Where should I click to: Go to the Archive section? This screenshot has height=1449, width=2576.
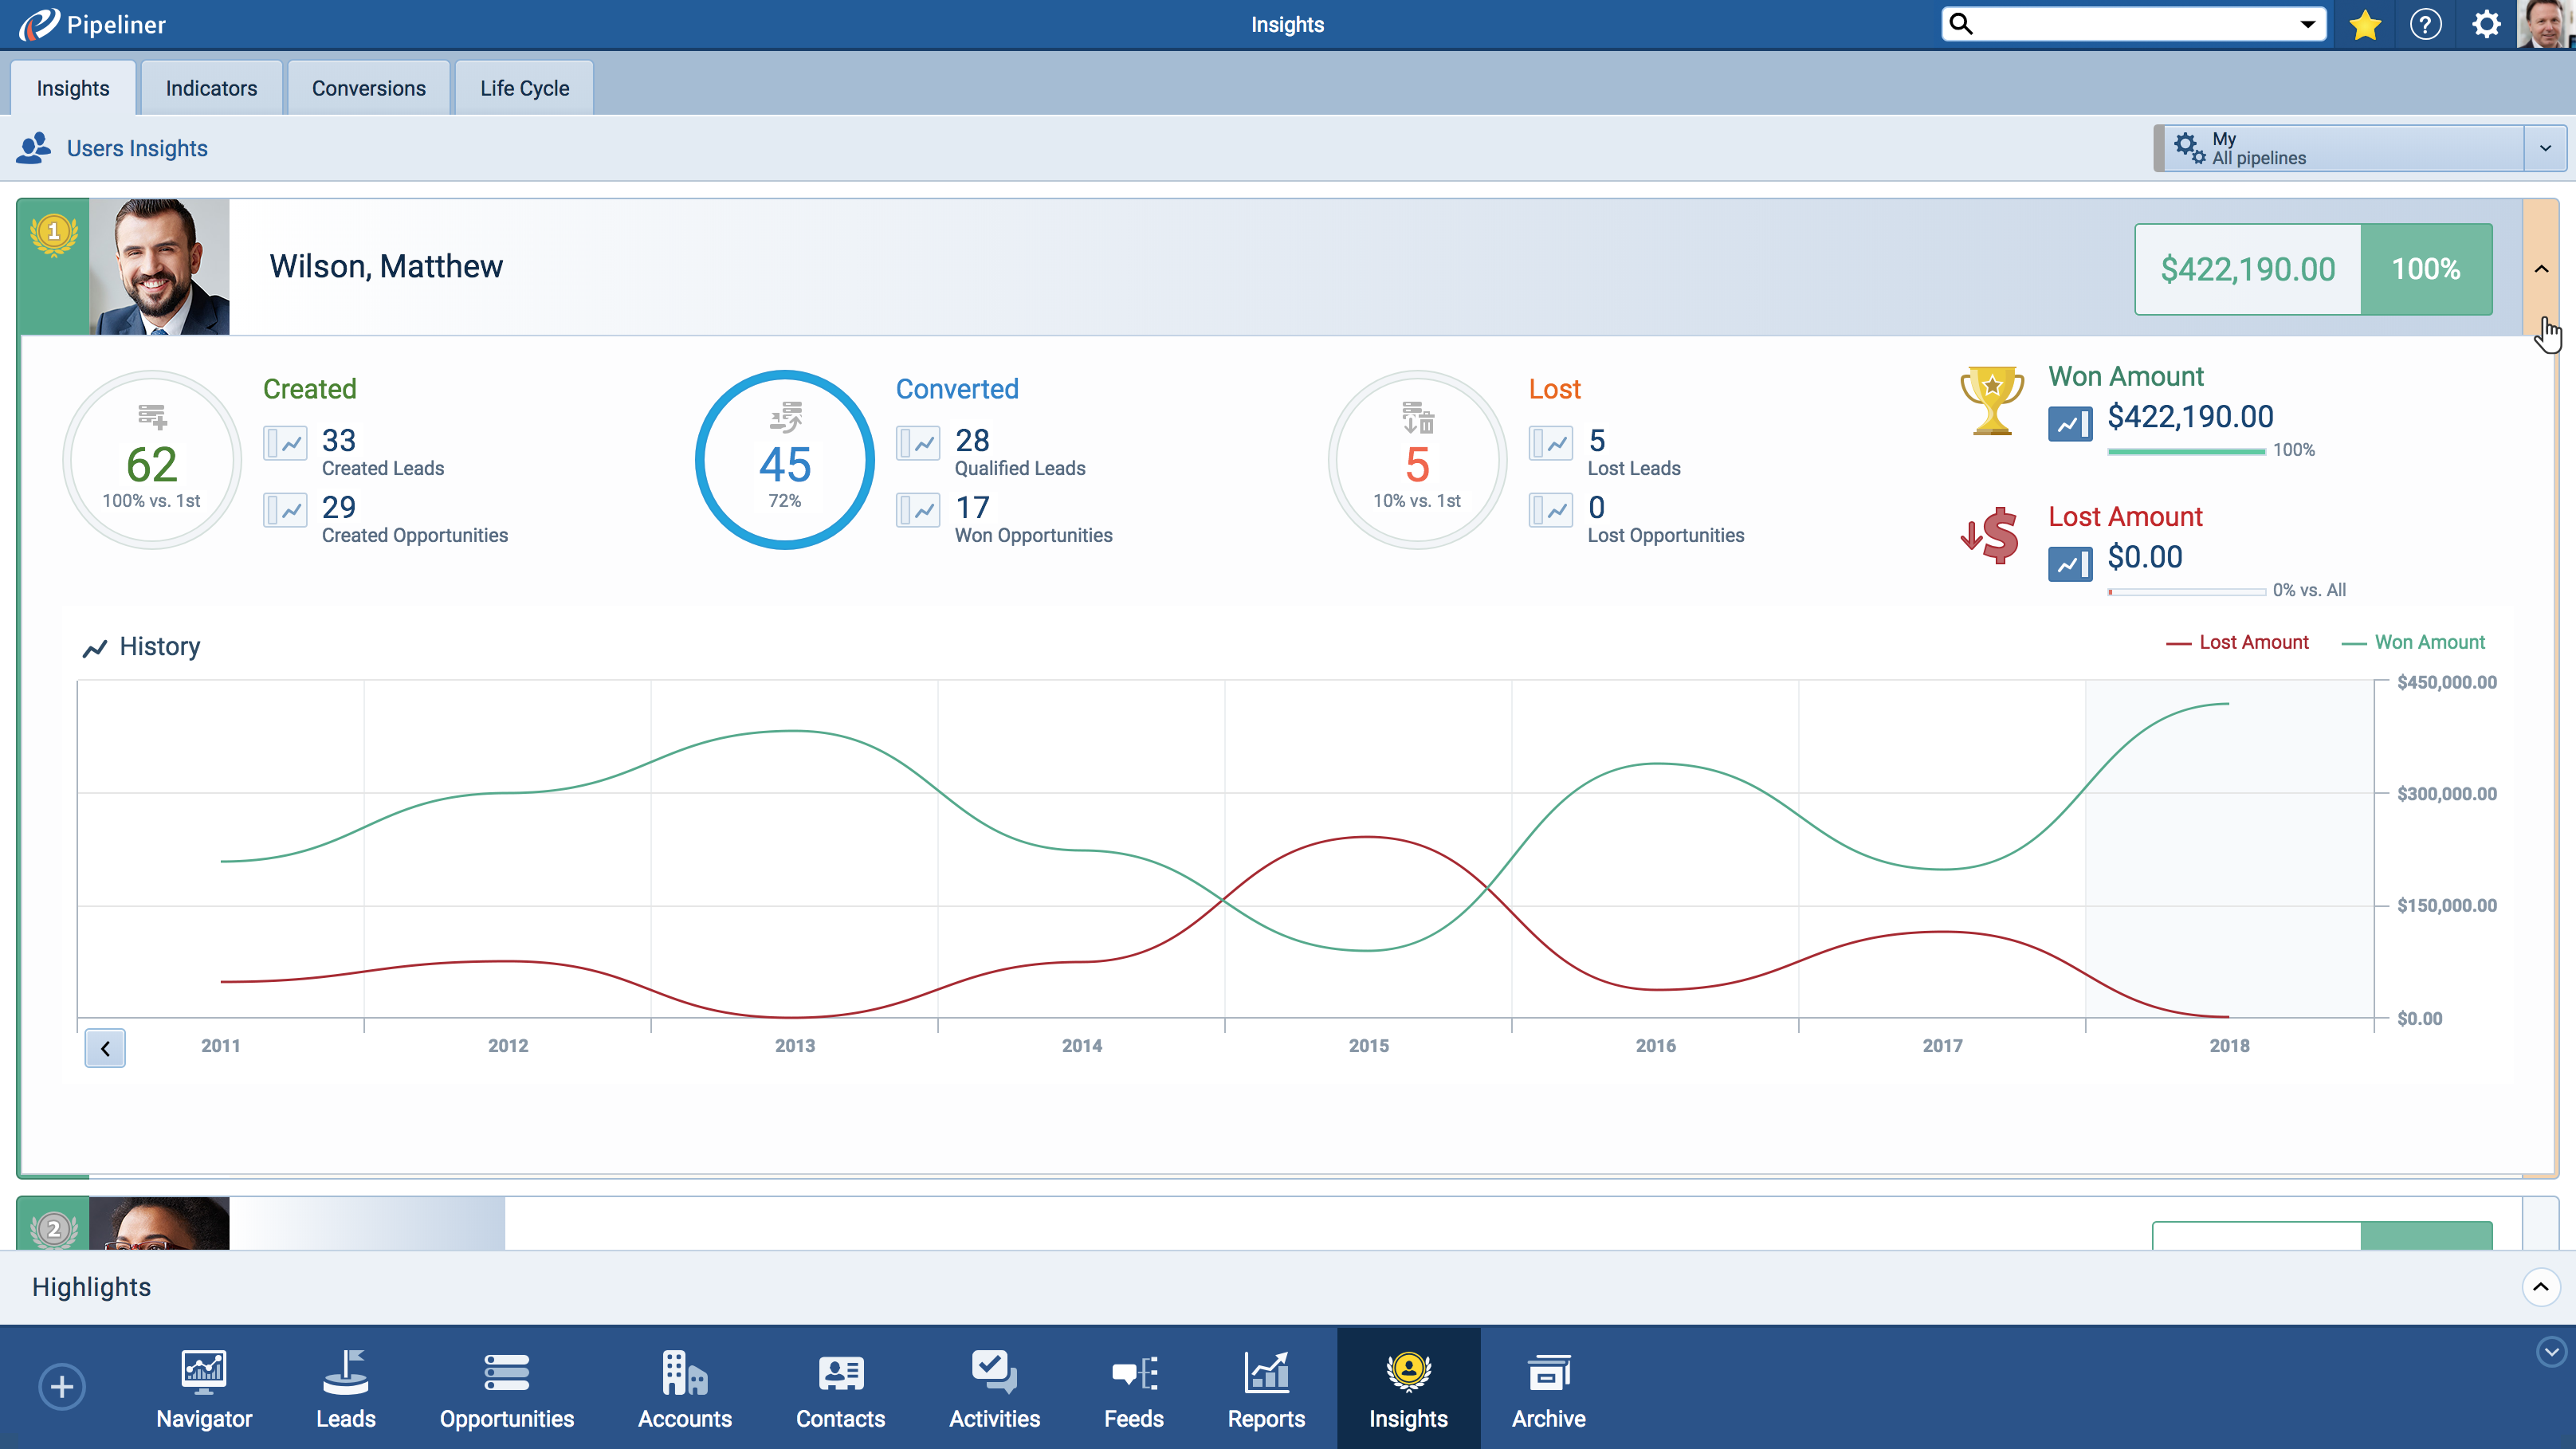pyautogui.click(x=1547, y=1388)
